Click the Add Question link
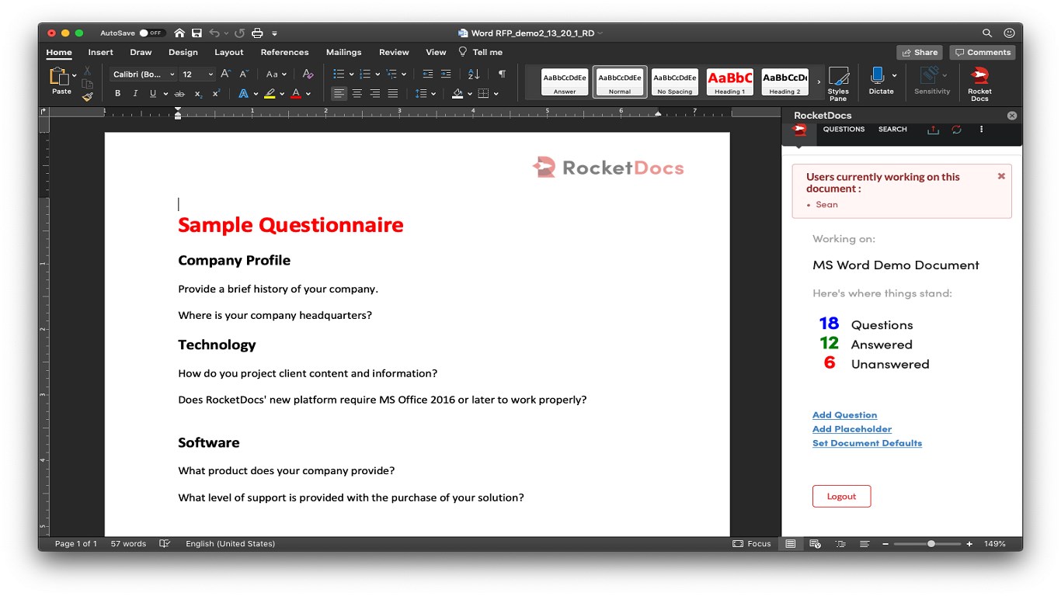The width and height of the screenshot is (1061, 596). pyautogui.click(x=844, y=415)
